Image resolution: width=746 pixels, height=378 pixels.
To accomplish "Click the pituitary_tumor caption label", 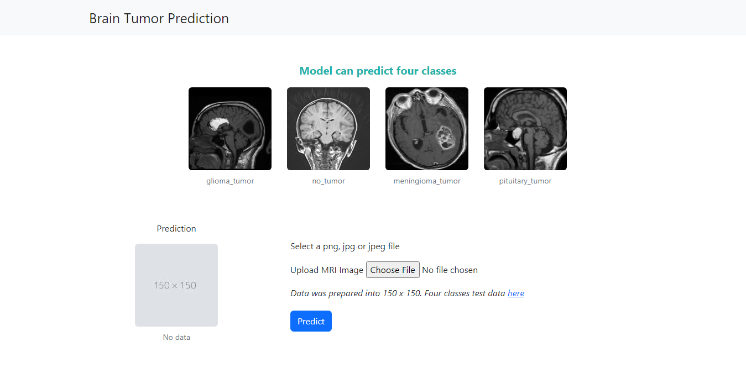I will tap(525, 181).
